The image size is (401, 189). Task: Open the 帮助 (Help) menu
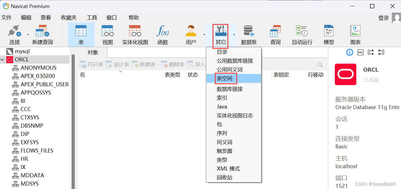(x=134, y=18)
